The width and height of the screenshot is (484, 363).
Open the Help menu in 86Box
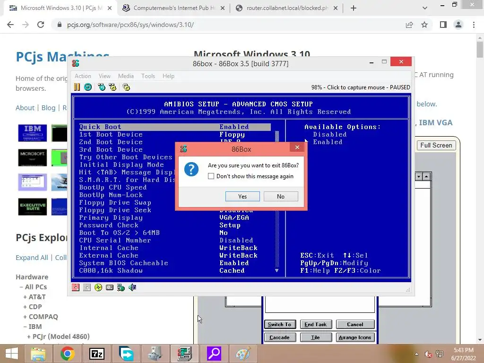pos(169,76)
